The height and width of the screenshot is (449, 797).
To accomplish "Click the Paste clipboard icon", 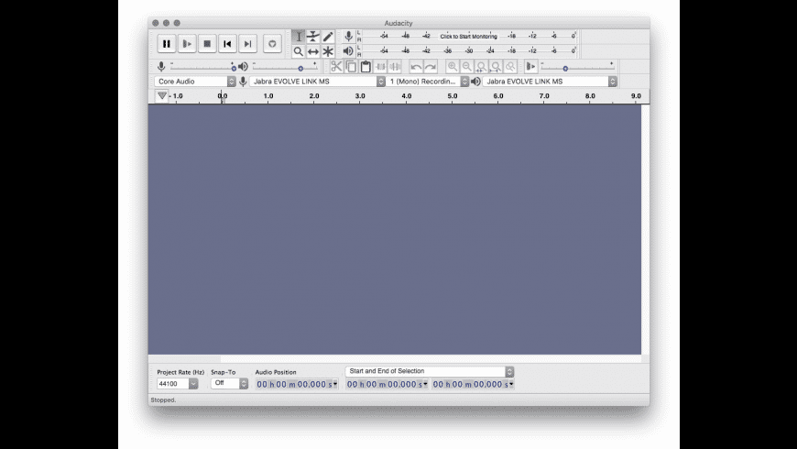I will (x=366, y=67).
